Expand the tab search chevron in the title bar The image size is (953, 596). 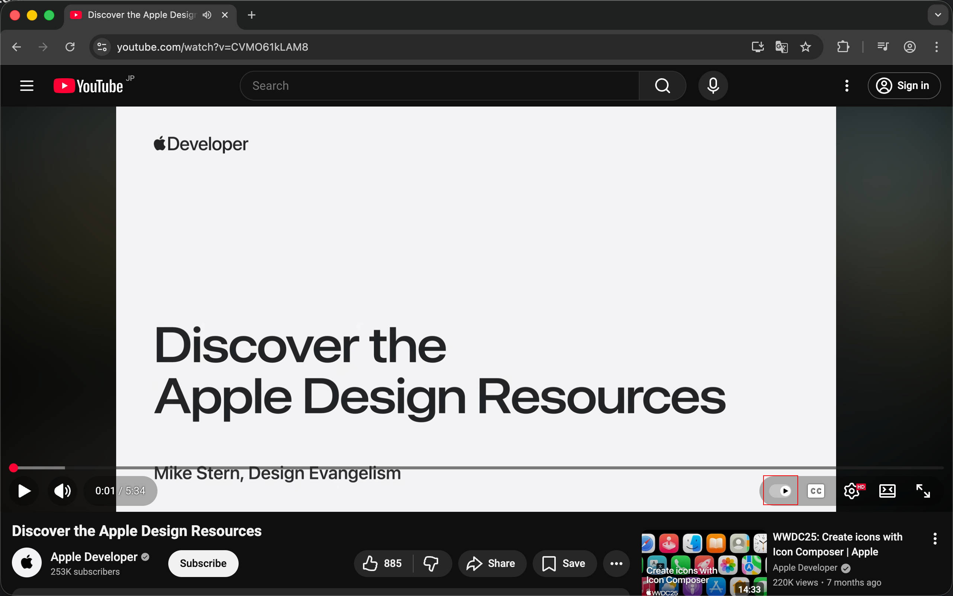pos(938,15)
